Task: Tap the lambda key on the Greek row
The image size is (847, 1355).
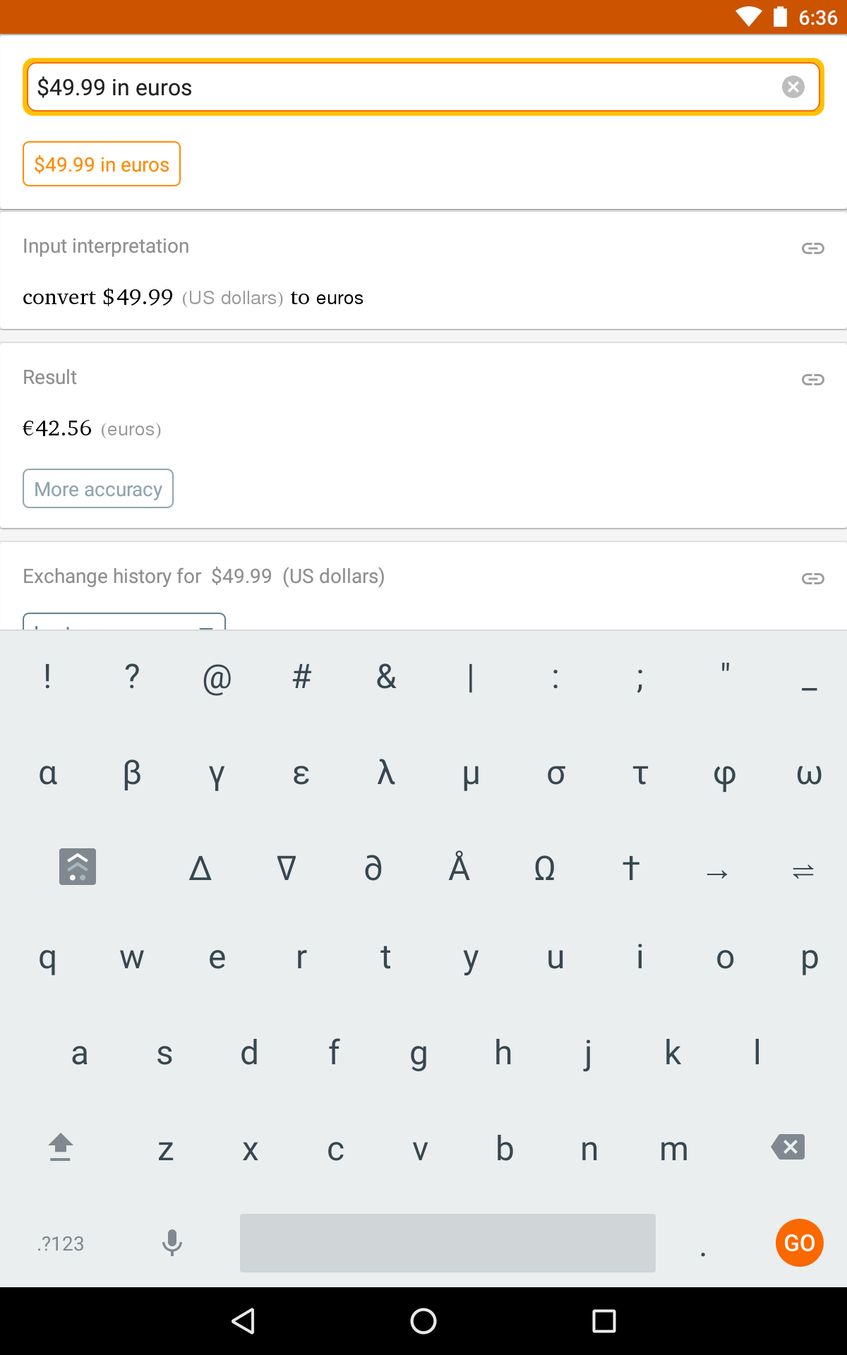Action: [x=385, y=774]
